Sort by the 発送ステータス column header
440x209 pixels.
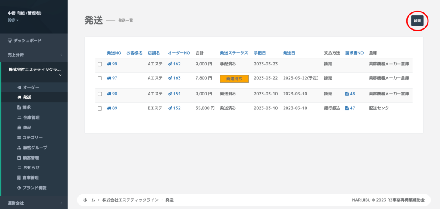pos(234,53)
